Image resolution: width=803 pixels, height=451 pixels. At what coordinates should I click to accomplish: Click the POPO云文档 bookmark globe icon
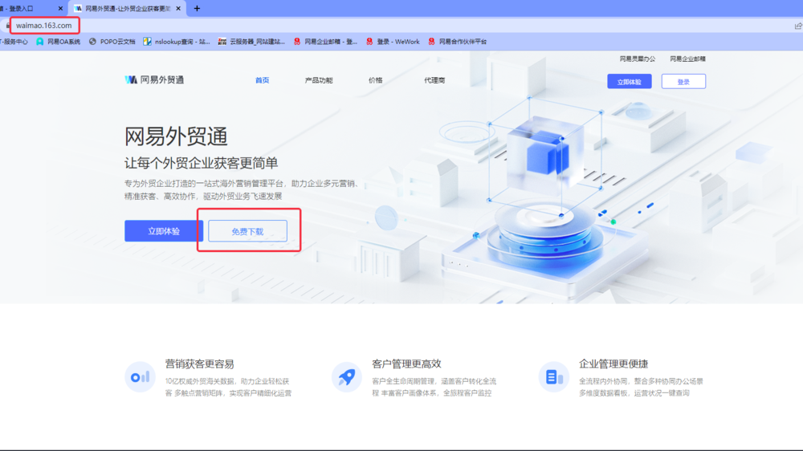coord(92,42)
